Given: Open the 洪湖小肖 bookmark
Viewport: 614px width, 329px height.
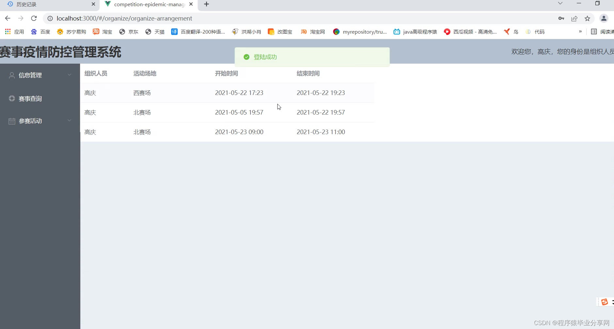Looking at the screenshot, I should (x=246, y=32).
